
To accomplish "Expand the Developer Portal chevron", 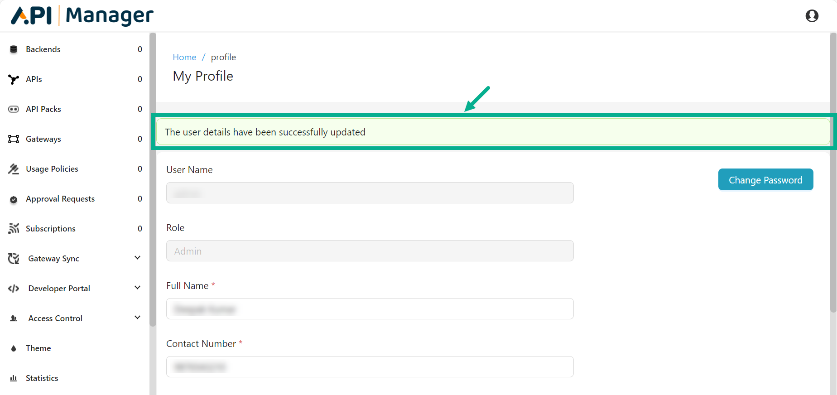I will click(x=138, y=288).
